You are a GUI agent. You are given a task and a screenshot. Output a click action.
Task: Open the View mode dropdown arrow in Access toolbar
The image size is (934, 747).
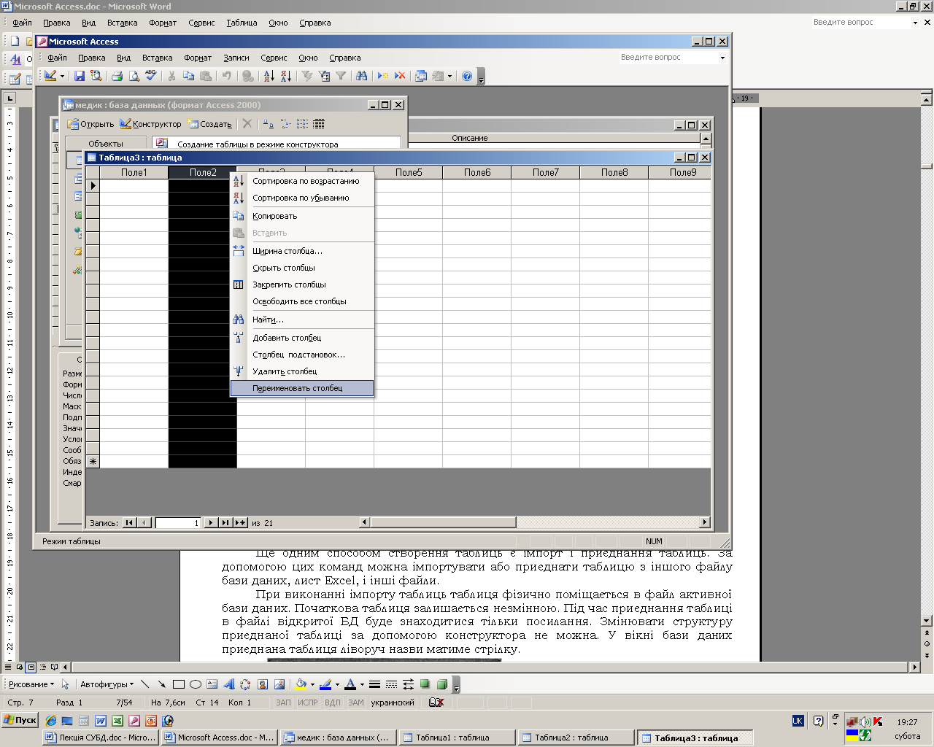[x=62, y=76]
